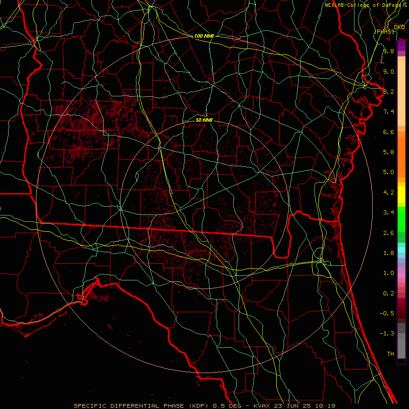The height and width of the screenshot is (409, 409).
Task: Click the 4.2 legend value
Action: point(389,193)
